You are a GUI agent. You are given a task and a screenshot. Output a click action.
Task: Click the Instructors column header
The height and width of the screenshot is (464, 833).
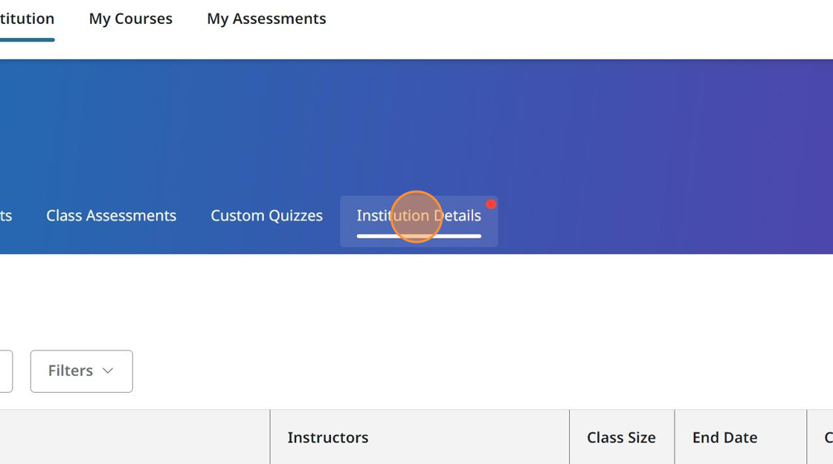click(x=328, y=437)
